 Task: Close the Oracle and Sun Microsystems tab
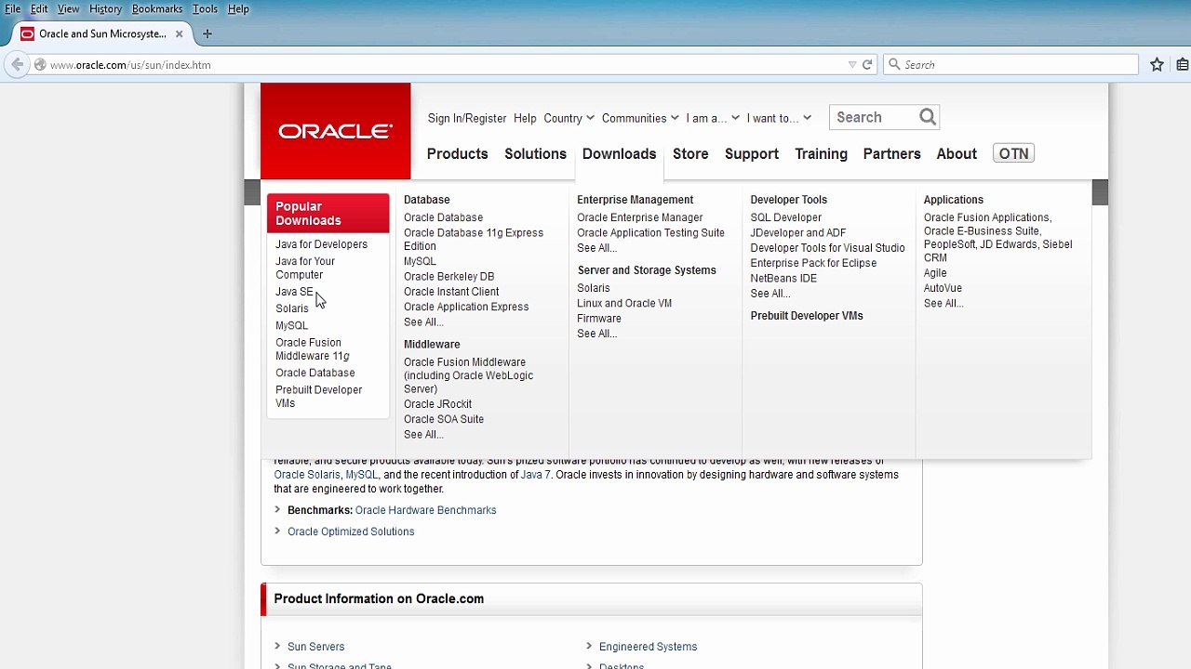coord(179,34)
